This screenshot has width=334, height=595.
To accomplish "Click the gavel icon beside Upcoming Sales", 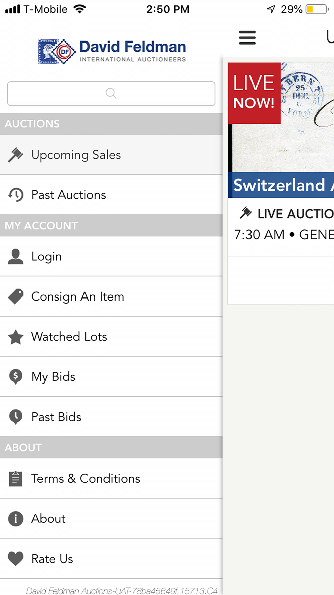I will click(16, 155).
